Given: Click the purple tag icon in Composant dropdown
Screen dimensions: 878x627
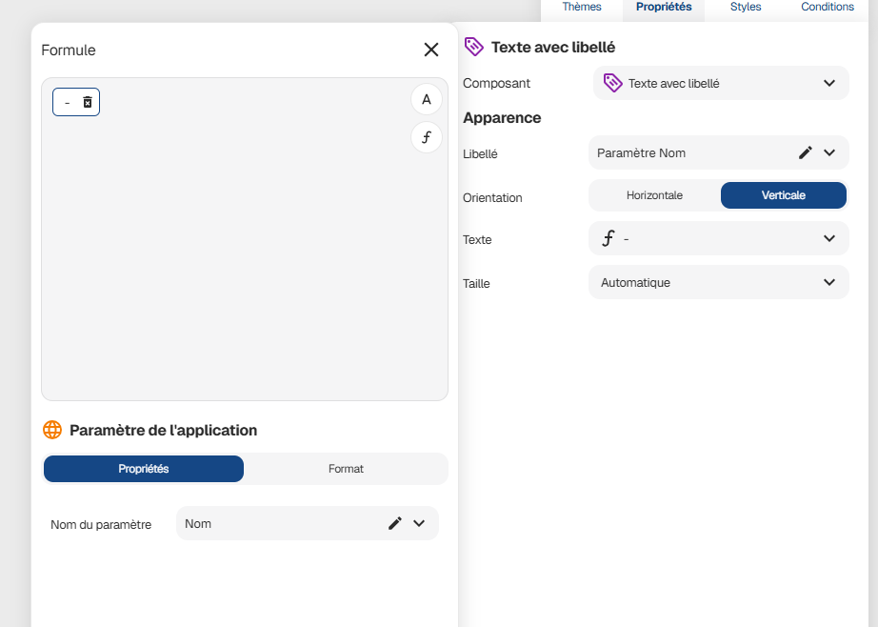Looking at the screenshot, I should click(x=613, y=83).
